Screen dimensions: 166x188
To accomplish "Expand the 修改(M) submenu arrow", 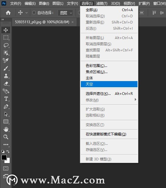I will coord(135,99).
